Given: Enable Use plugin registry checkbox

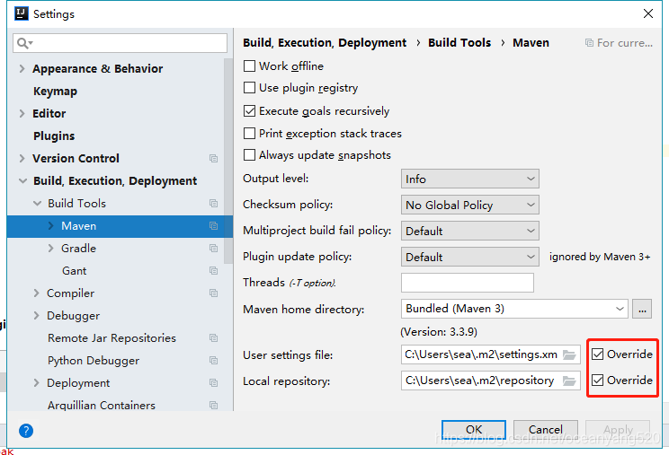Looking at the screenshot, I should [x=249, y=88].
